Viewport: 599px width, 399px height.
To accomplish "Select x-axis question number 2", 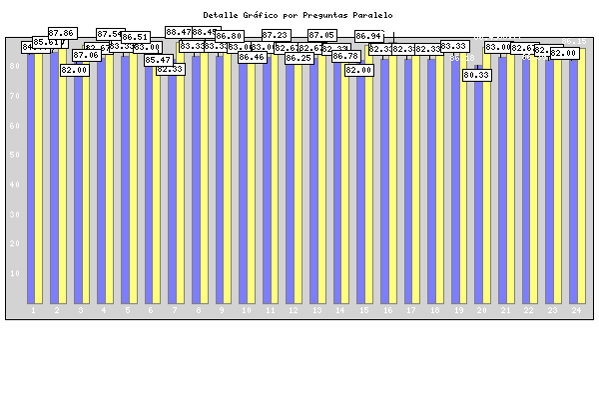I will click(57, 310).
